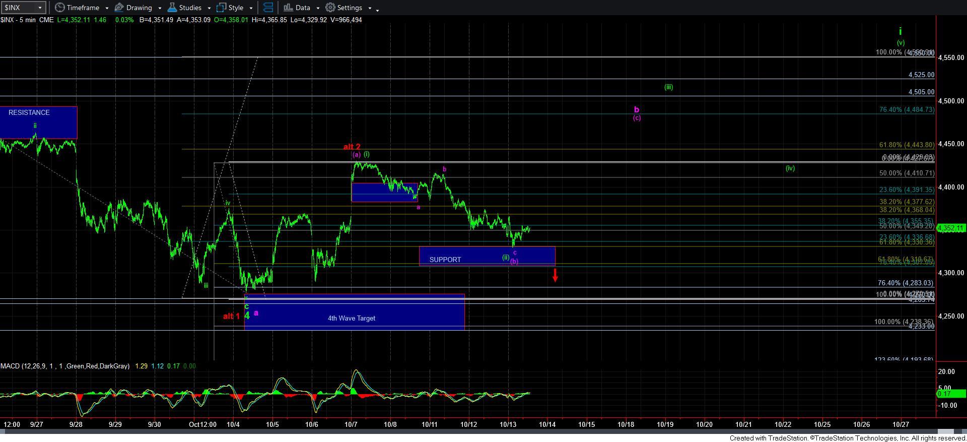Select the green (iii) wave label

tap(668, 87)
